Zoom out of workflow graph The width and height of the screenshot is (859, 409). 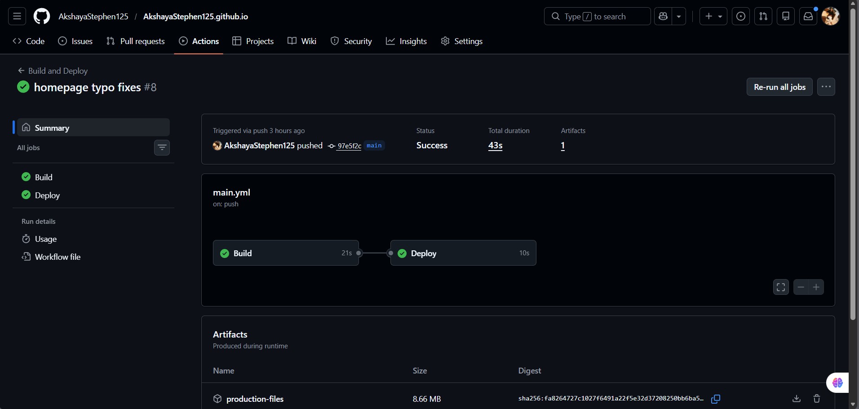(801, 287)
